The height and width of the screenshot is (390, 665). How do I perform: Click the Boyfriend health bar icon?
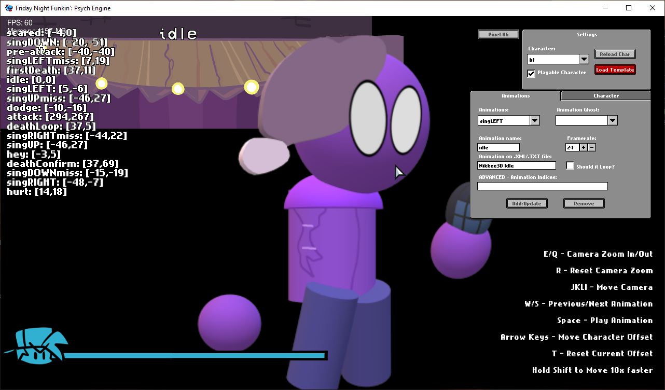pos(35,345)
